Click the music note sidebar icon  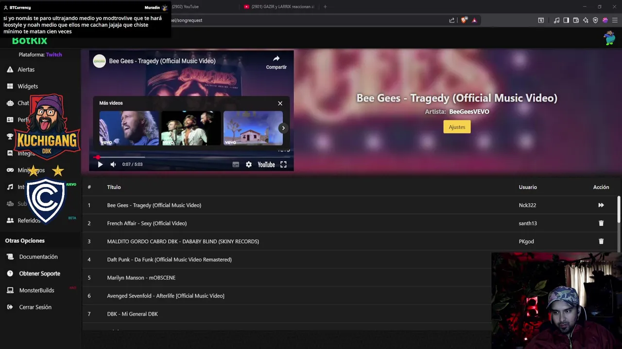pos(10,187)
